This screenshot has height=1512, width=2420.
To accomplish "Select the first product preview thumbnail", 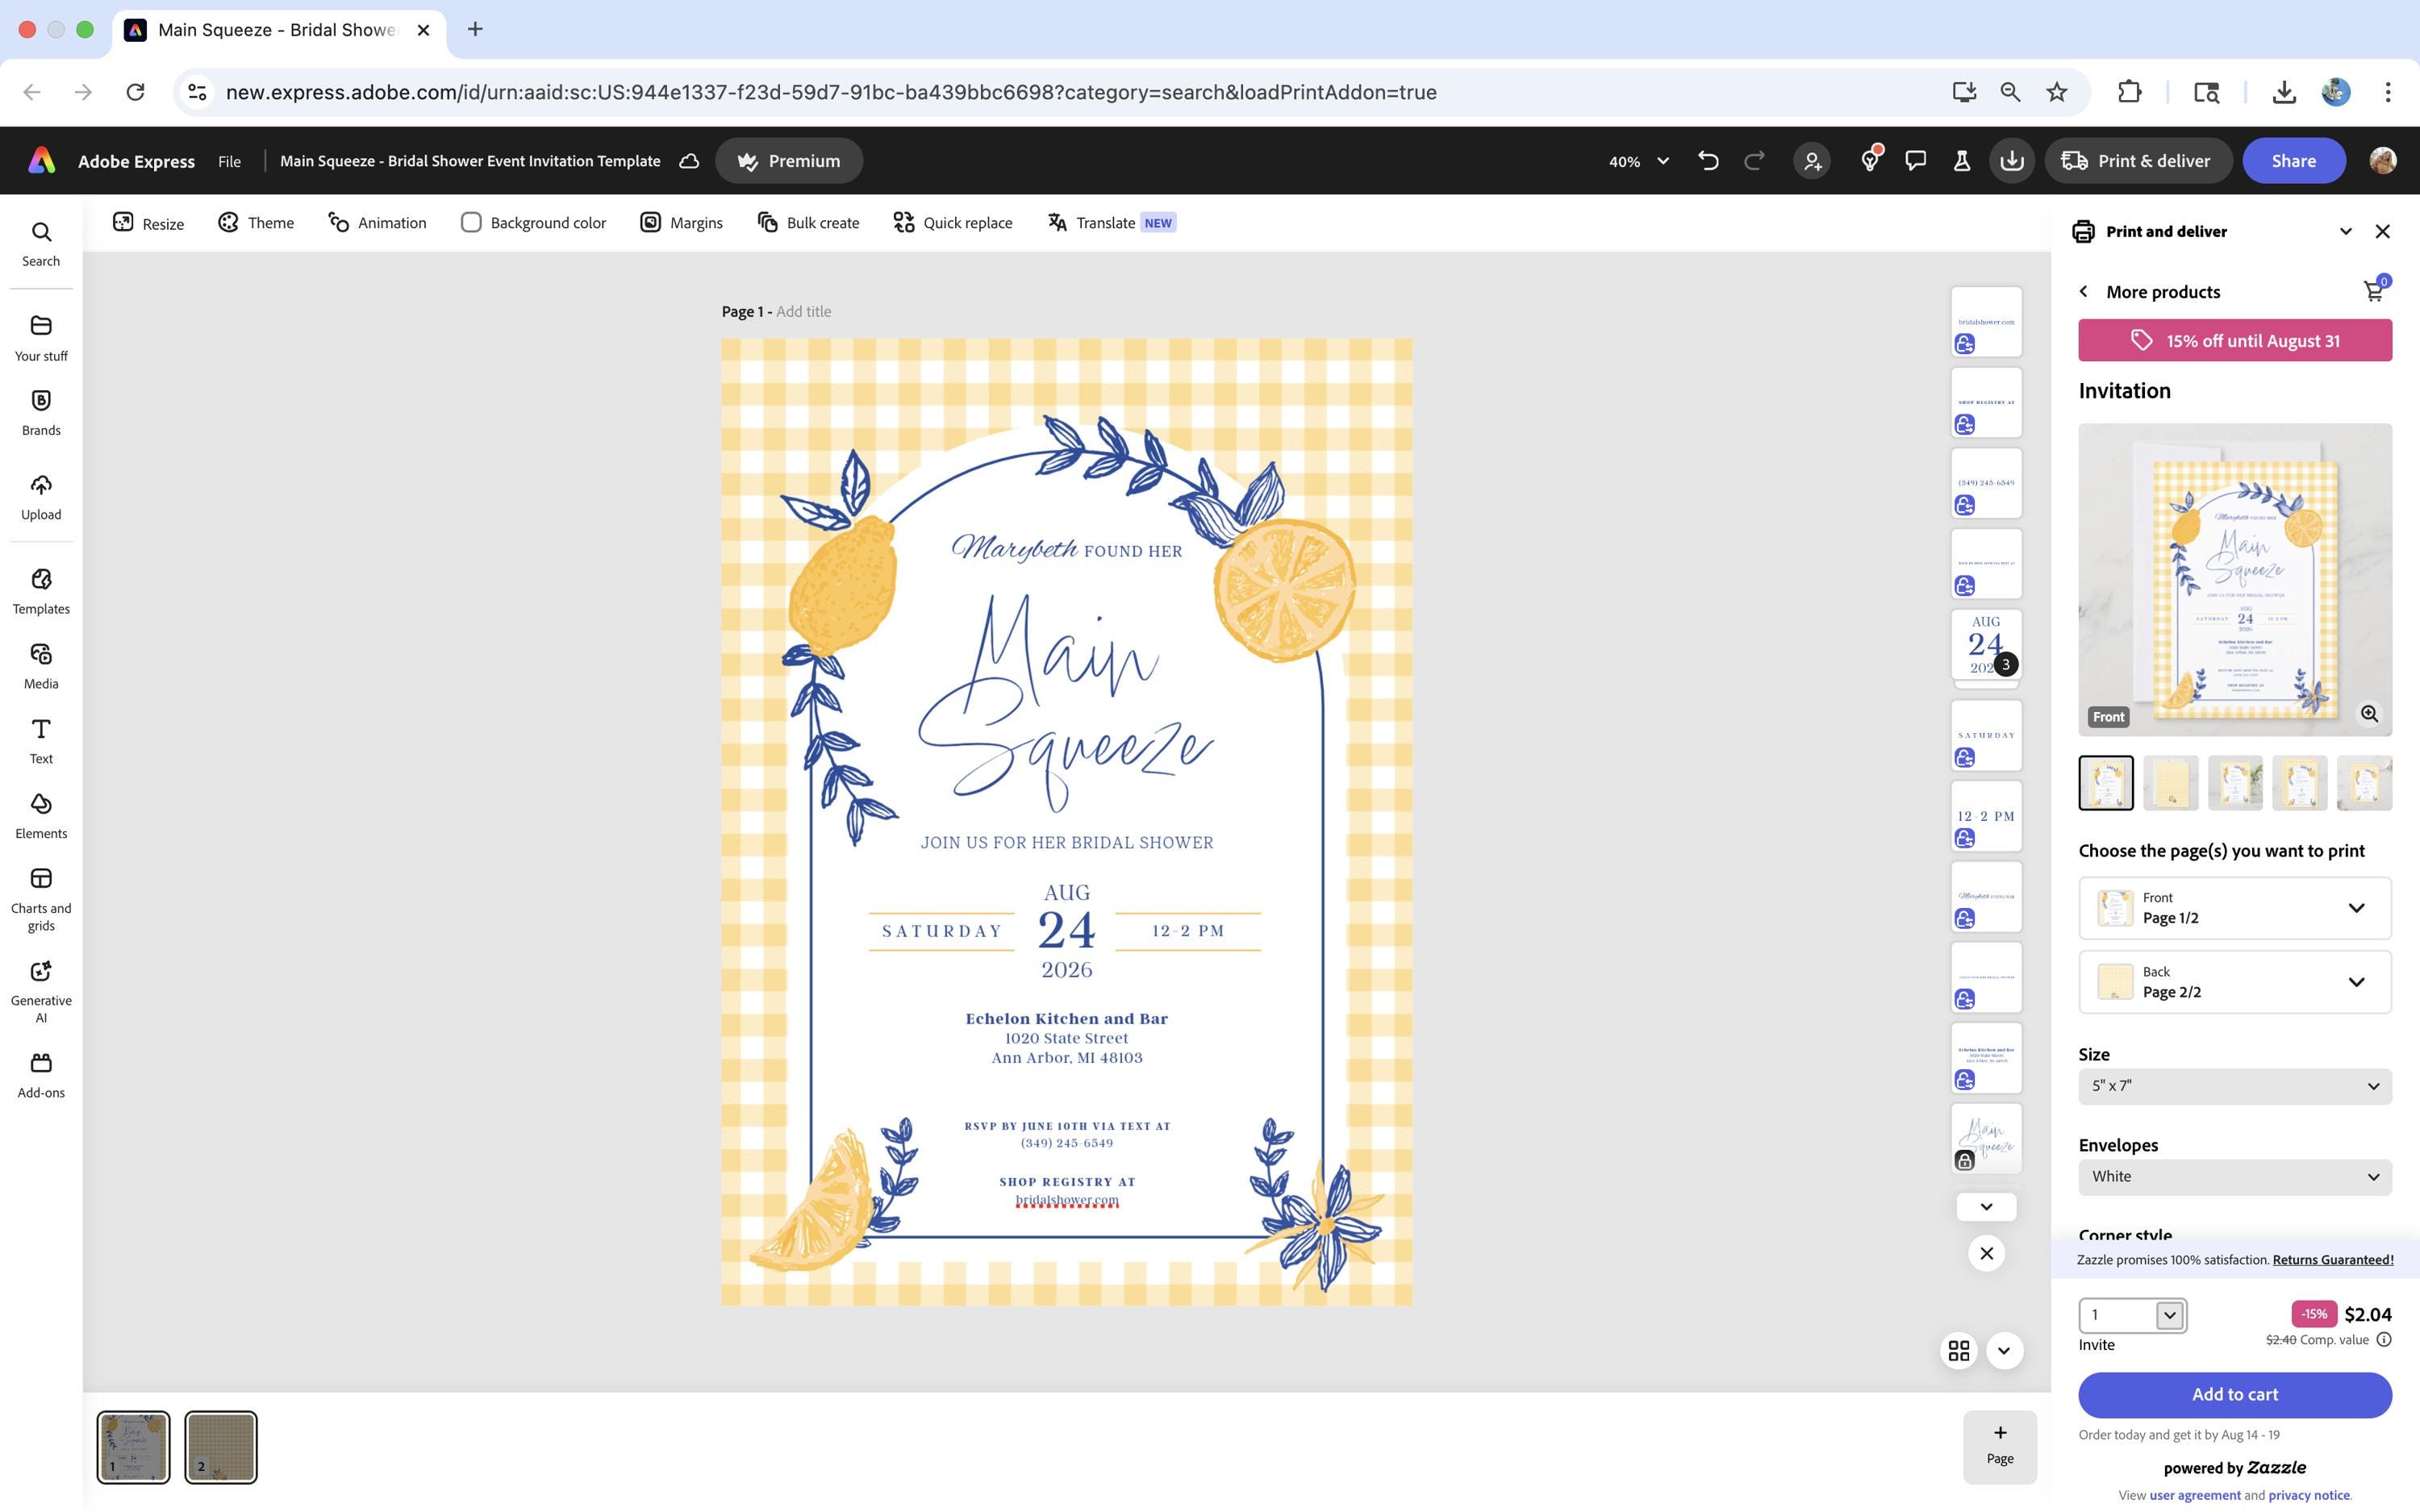I will pyautogui.click(x=2106, y=782).
